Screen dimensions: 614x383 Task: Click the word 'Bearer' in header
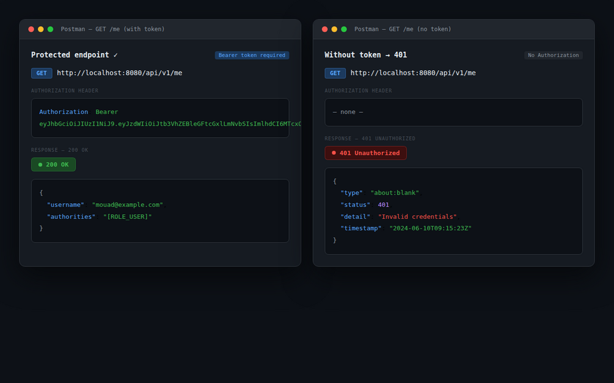click(106, 112)
